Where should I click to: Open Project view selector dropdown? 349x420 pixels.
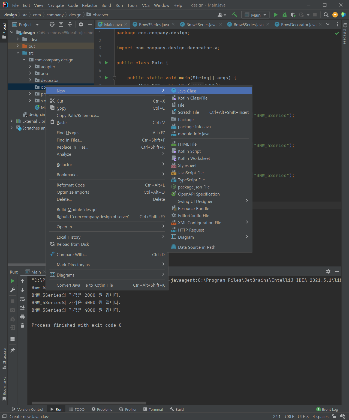tap(26, 25)
